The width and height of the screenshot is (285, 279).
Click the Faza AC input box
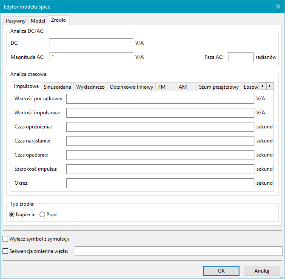(x=240, y=57)
